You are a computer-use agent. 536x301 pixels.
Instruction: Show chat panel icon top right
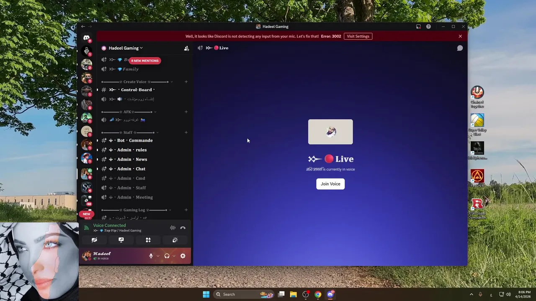coord(460,48)
